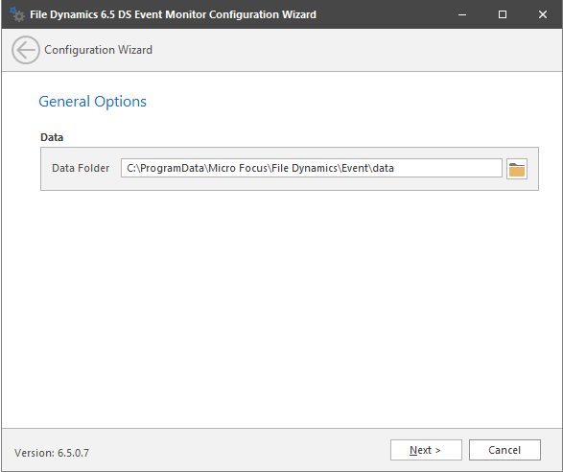
Task: Minimize the wizard window
Action: click(x=462, y=14)
